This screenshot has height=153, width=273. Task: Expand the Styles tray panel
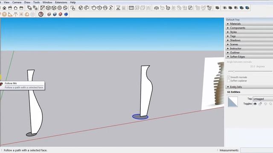249,32
